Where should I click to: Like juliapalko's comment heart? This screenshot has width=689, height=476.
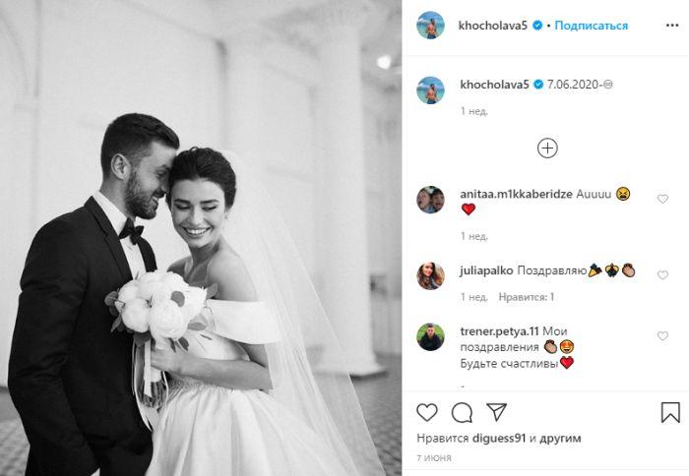point(662,275)
